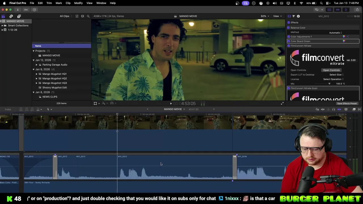Toggle the Browser visibility button
Image resolution: width=363 pixels, height=204 pixels.
[329, 10]
